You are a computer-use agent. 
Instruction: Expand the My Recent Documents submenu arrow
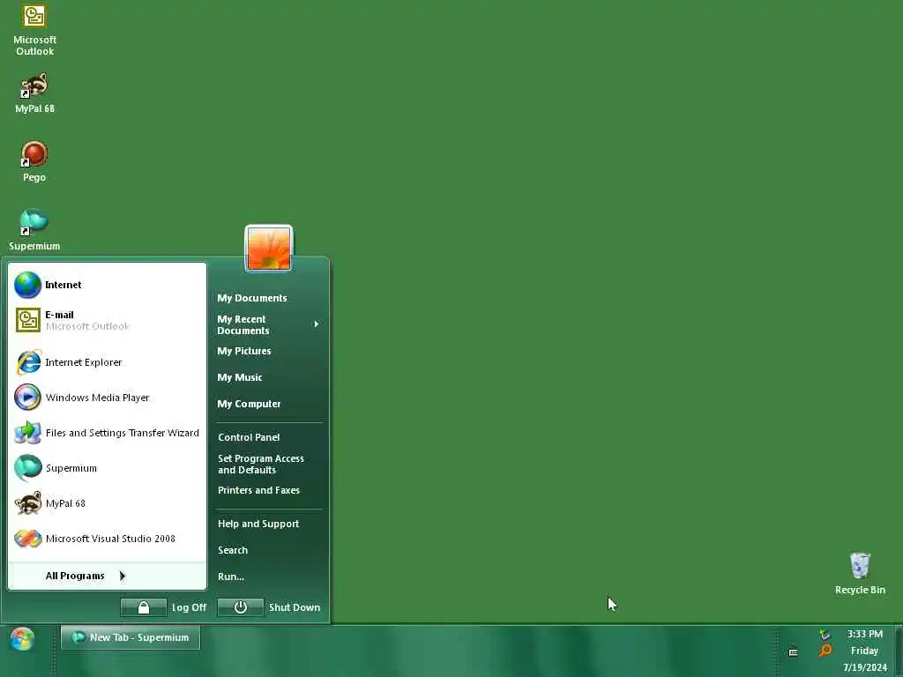pos(317,324)
